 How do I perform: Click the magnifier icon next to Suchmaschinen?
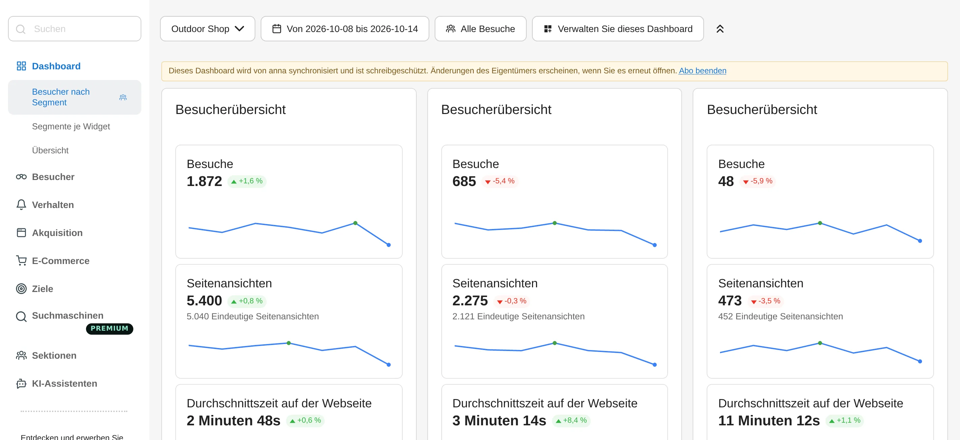click(x=21, y=316)
